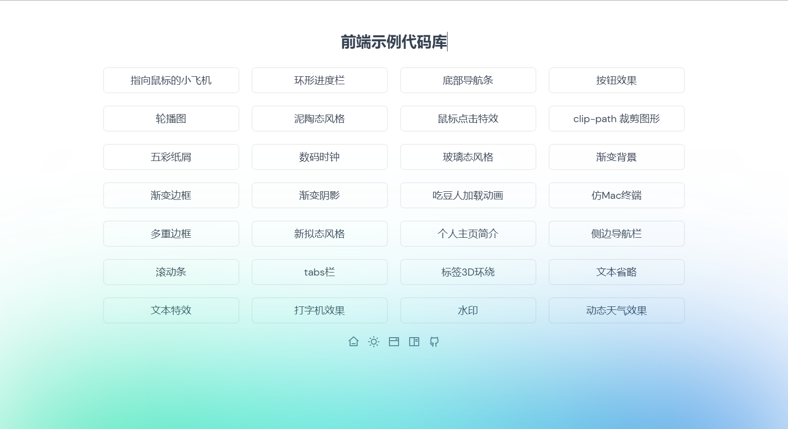Select 数码时钟 card
The height and width of the screenshot is (429, 788).
click(320, 157)
